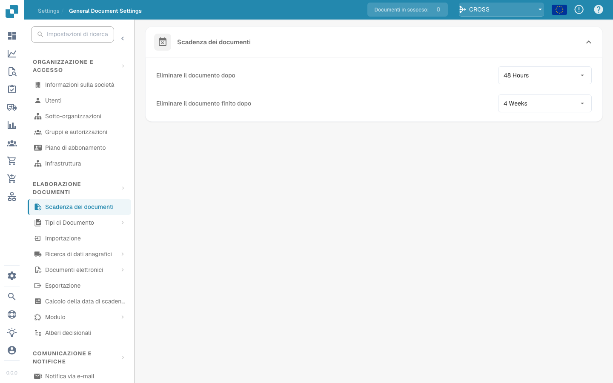Open Informazioni sulla società settings
Screen dimensions: 613x383
tap(80, 85)
